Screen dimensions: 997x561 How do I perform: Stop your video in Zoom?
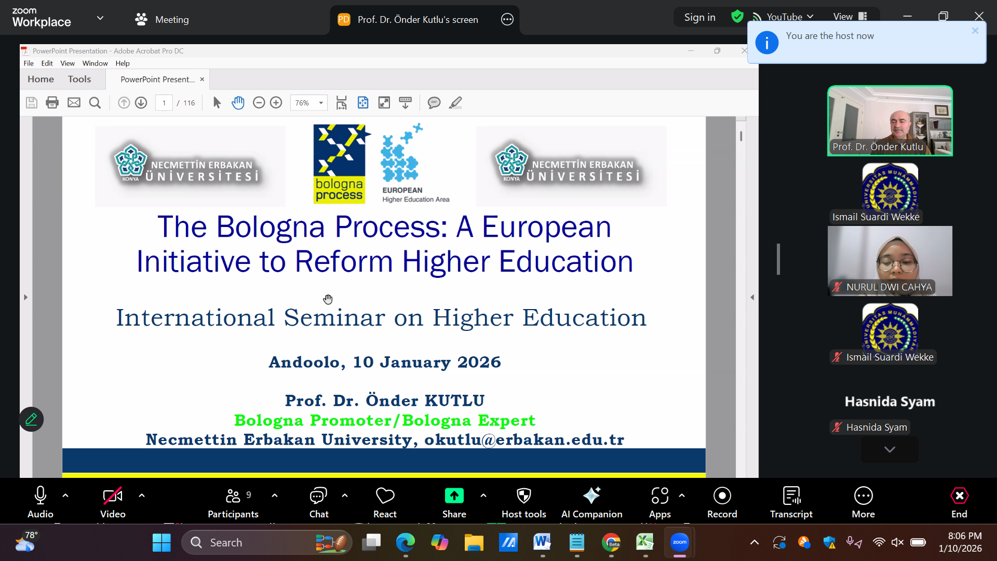pyautogui.click(x=112, y=500)
